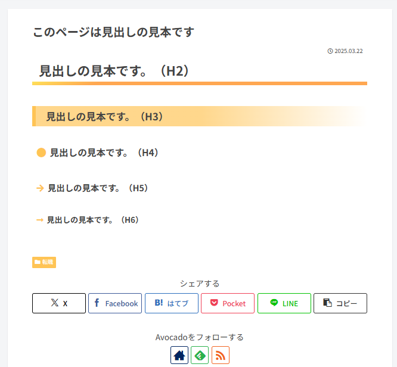The image size is (397, 367).
Task: Save the page to Pocket
Action: [228, 303]
